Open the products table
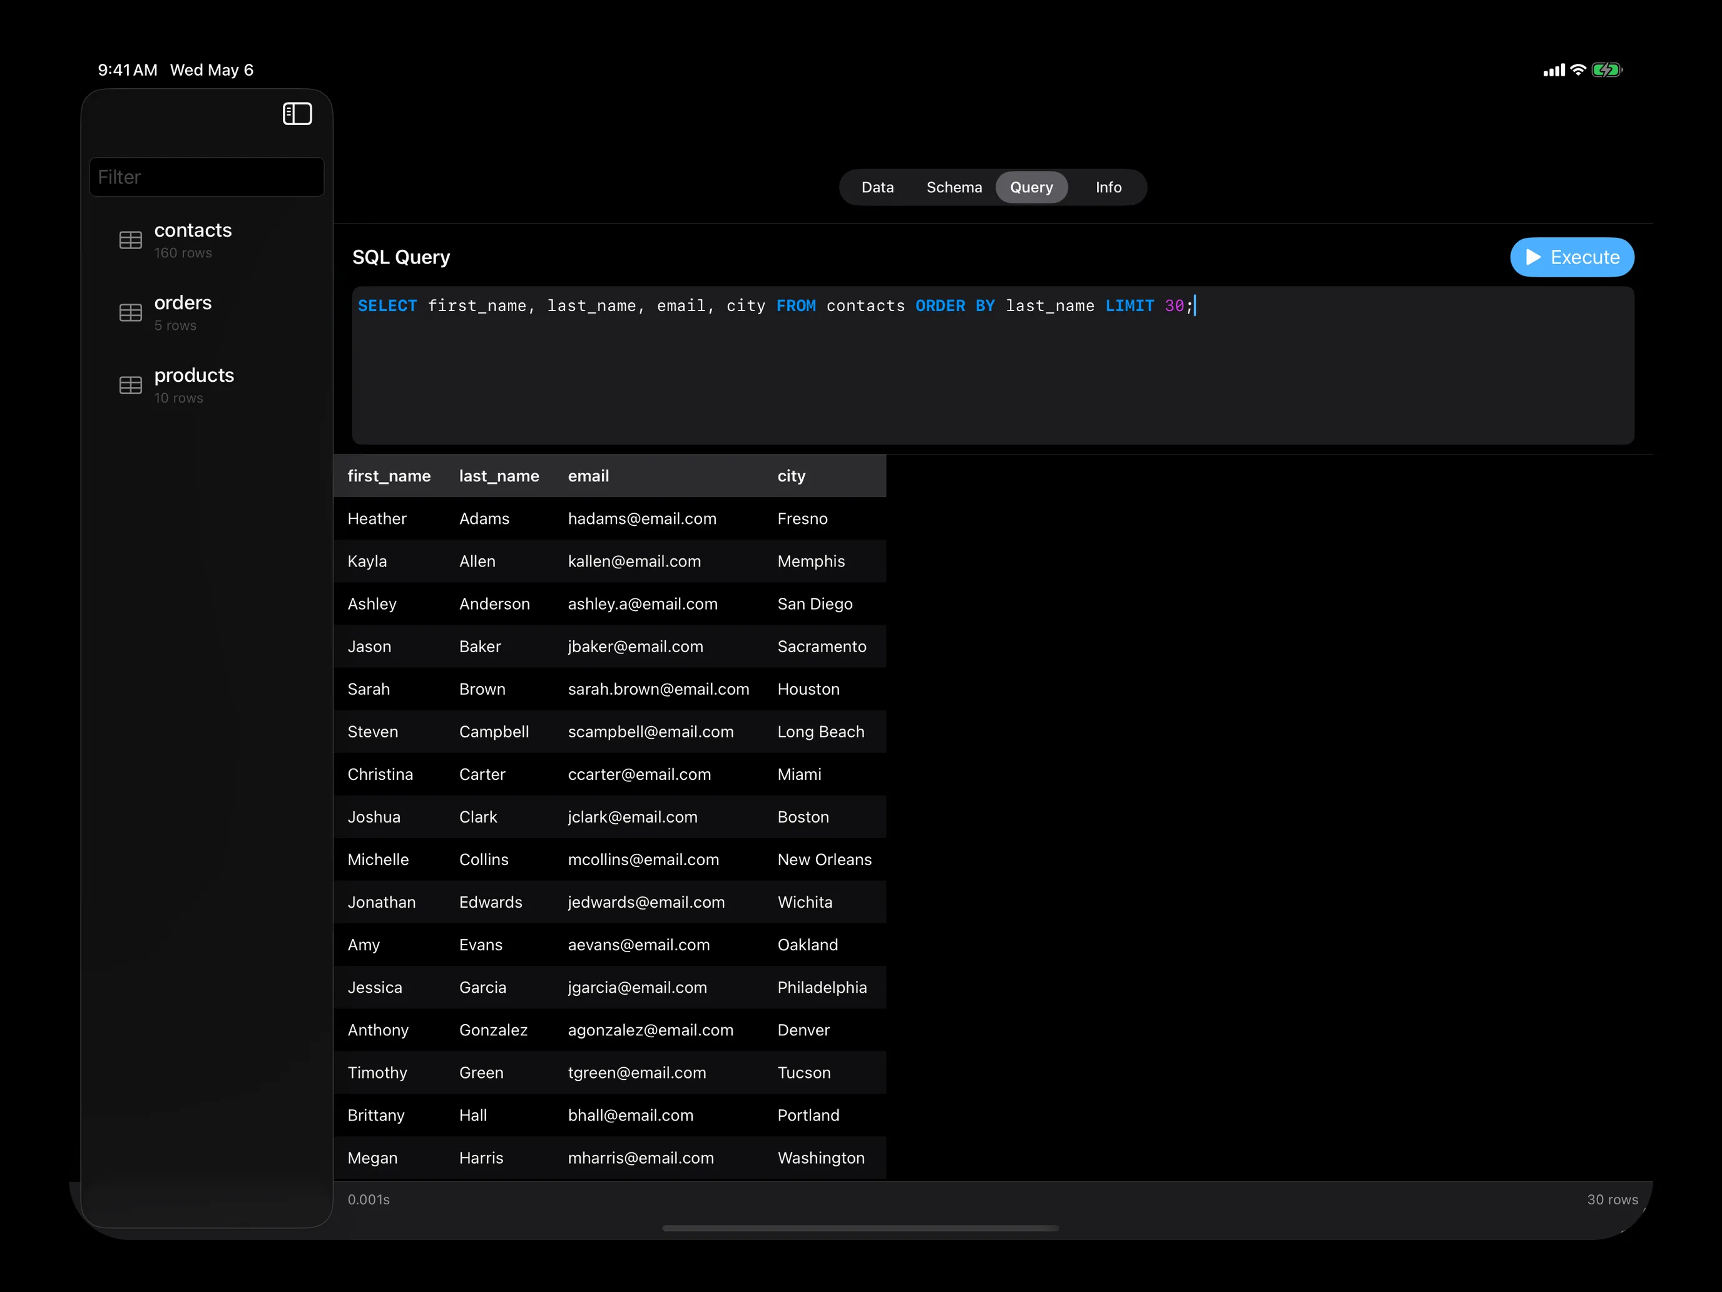Image resolution: width=1722 pixels, height=1292 pixels. point(207,385)
